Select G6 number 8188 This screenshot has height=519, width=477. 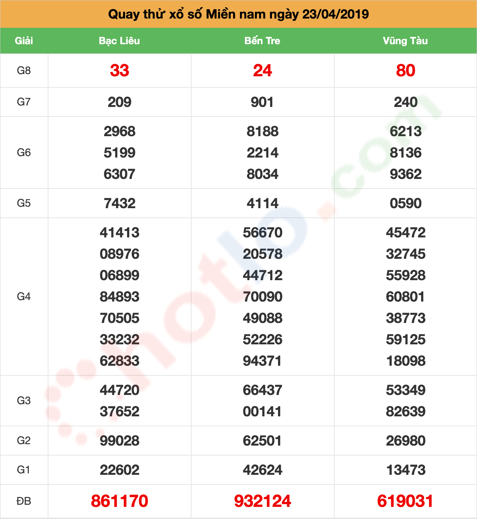(262, 132)
